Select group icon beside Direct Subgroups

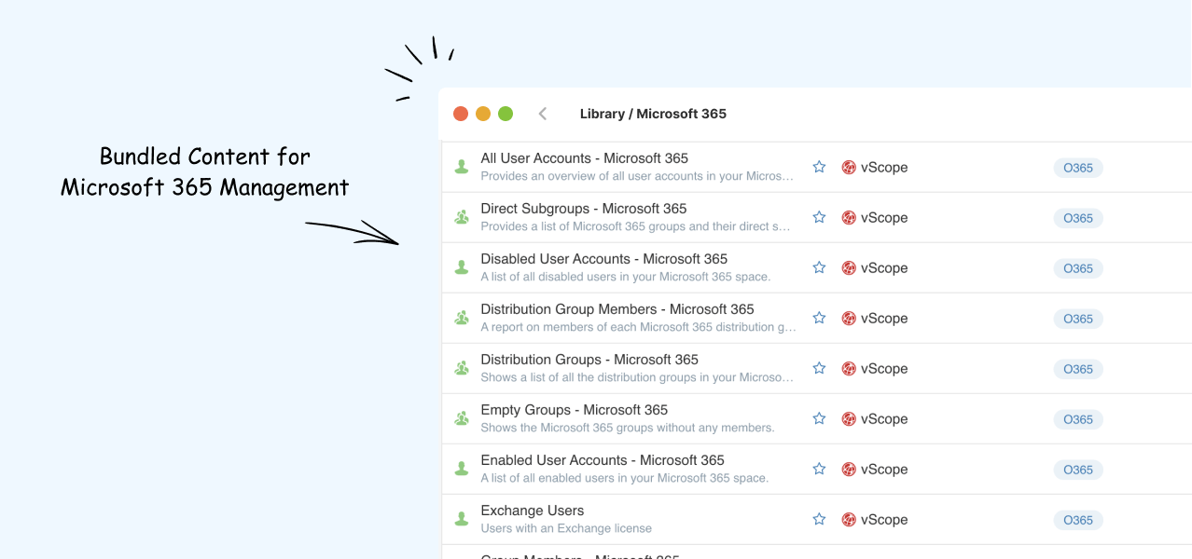tap(461, 217)
